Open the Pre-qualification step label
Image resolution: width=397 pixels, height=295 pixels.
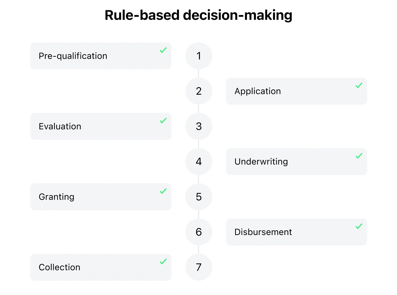pyautogui.click(x=73, y=56)
